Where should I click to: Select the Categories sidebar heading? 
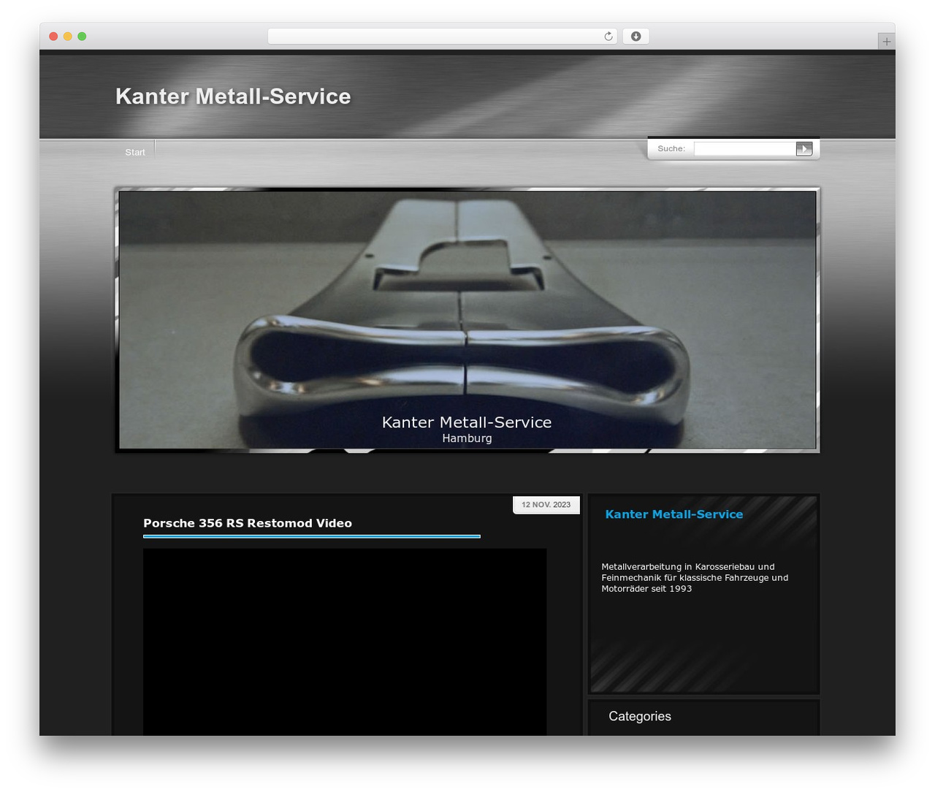pyautogui.click(x=640, y=717)
